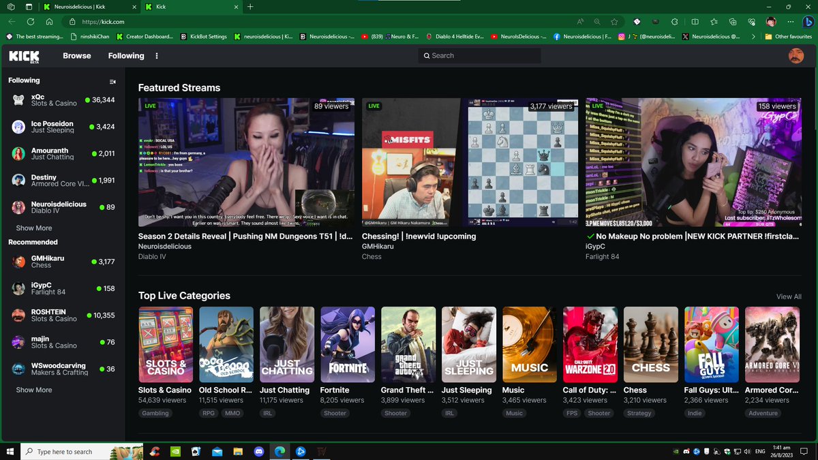Click the zoom out magnifier in the address bar
Viewport: 818px width, 460px height.
tap(597, 22)
